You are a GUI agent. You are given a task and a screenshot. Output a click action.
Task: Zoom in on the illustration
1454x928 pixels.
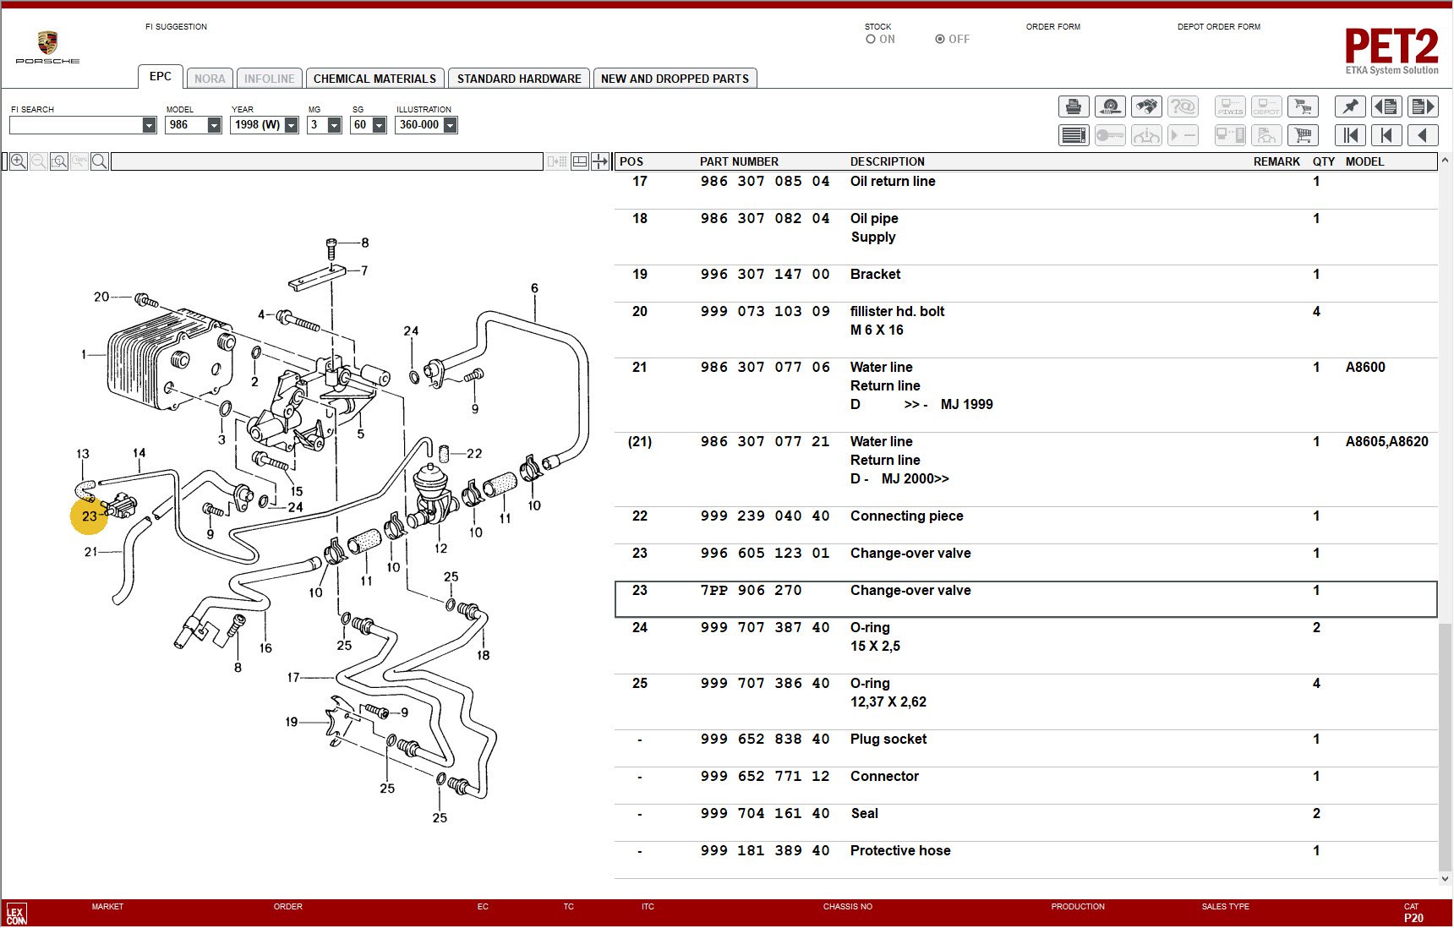click(18, 161)
